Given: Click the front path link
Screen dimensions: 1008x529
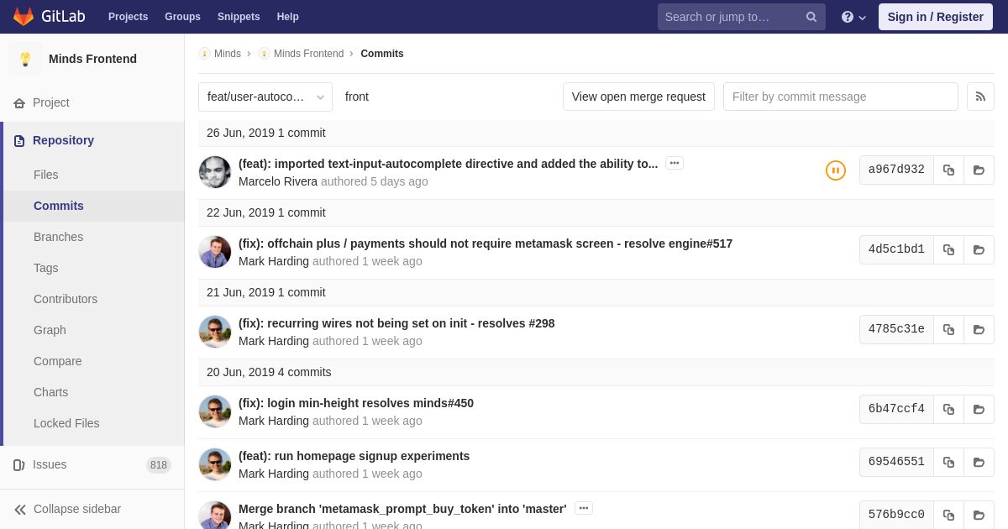Looking at the screenshot, I should (x=357, y=97).
